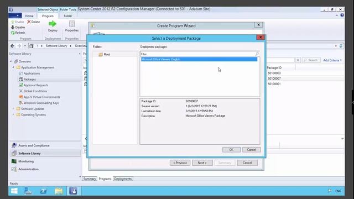Click Previous in the Create Program Wizard
The height and width of the screenshot is (199, 354).
click(x=180, y=163)
